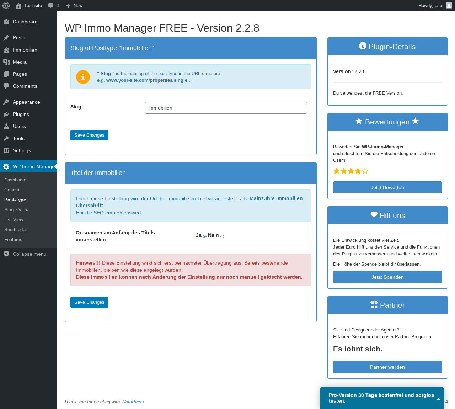Click the empty fifth rating star
The height and width of the screenshot is (409, 455).
[x=365, y=171]
